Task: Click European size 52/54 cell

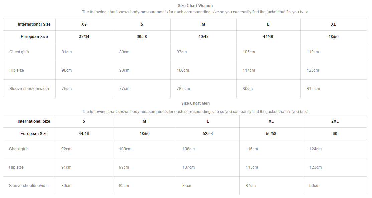Action: tap(208, 134)
